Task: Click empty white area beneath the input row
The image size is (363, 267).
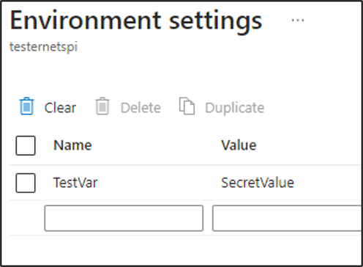Action: click(x=181, y=250)
